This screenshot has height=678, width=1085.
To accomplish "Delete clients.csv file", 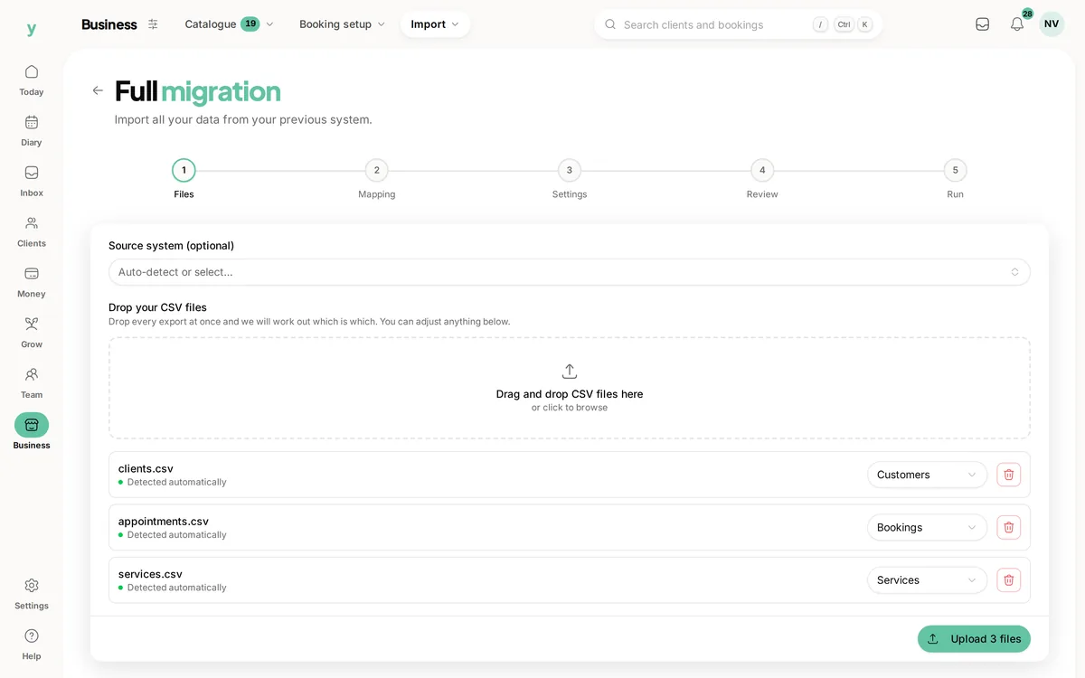I will pyautogui.click(x=1009, y=475).
